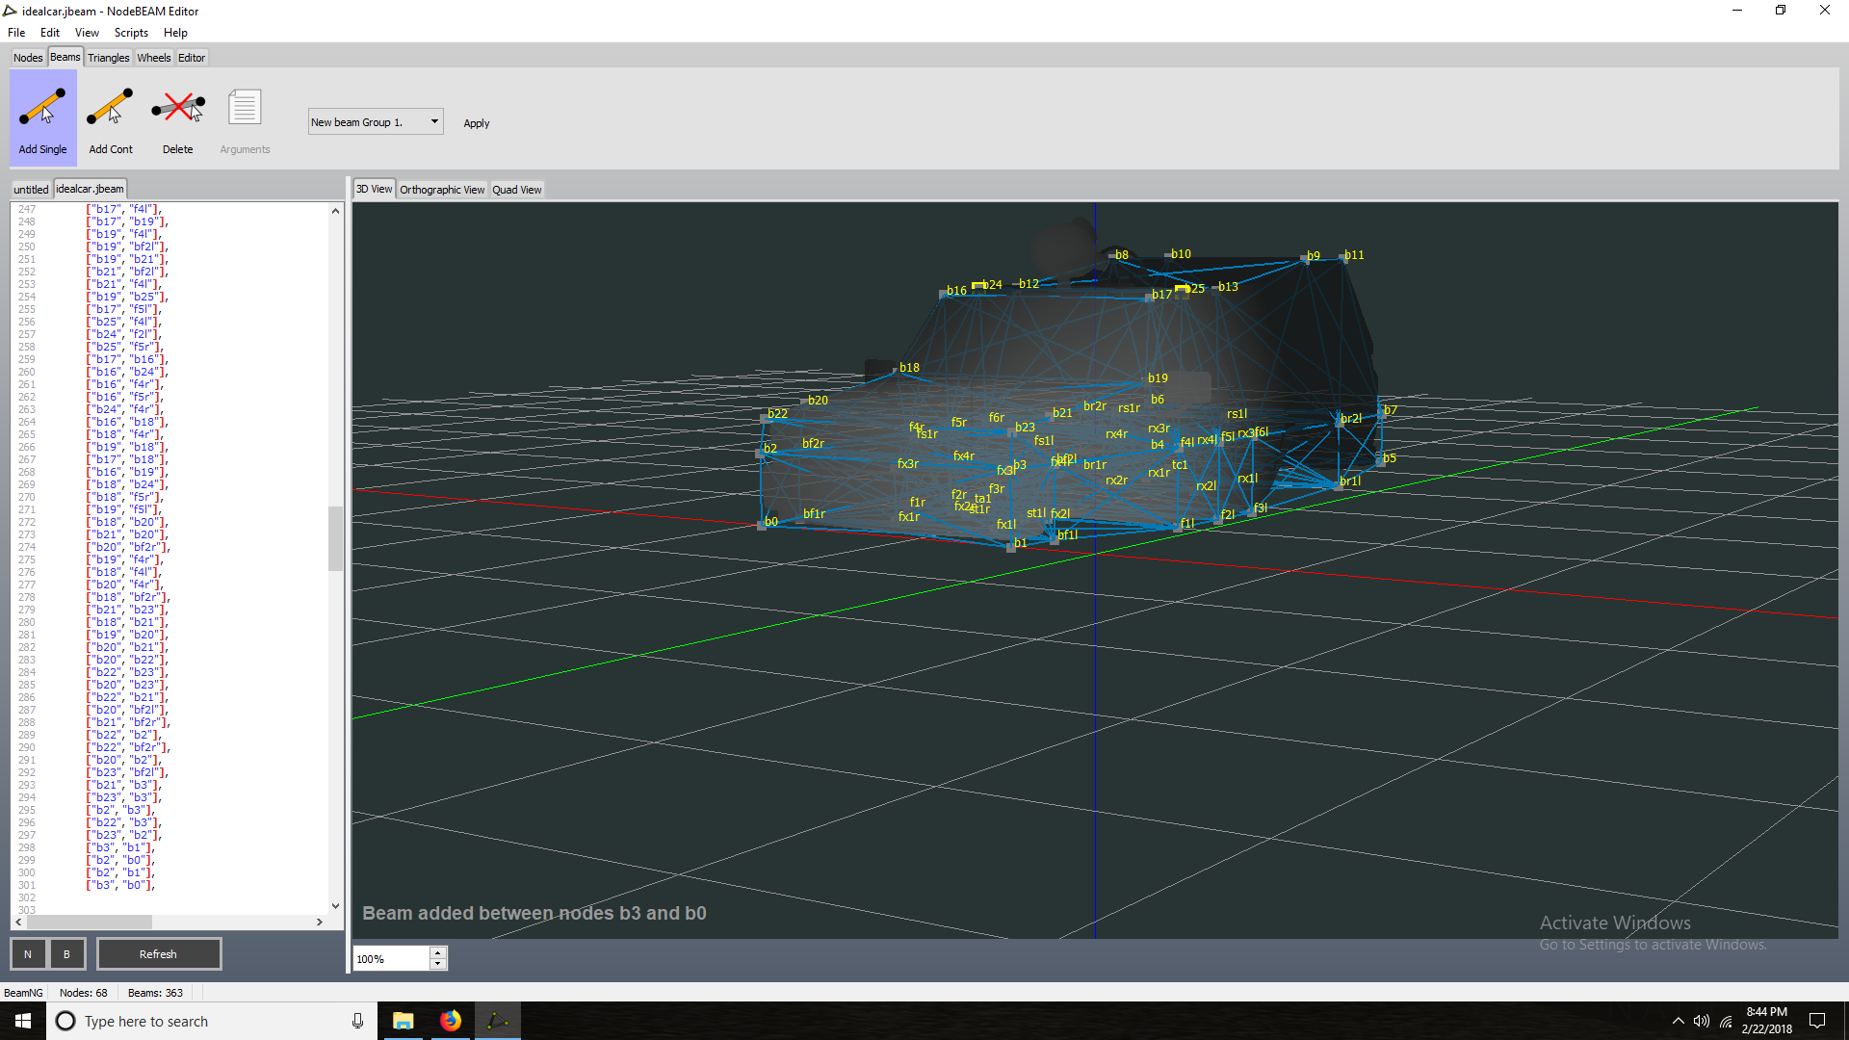Click the editor scroll-up arrow

click(335, 210)
